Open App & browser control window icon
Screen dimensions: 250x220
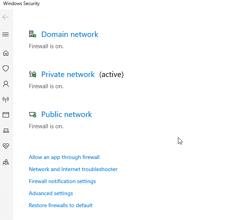(6, 115)
